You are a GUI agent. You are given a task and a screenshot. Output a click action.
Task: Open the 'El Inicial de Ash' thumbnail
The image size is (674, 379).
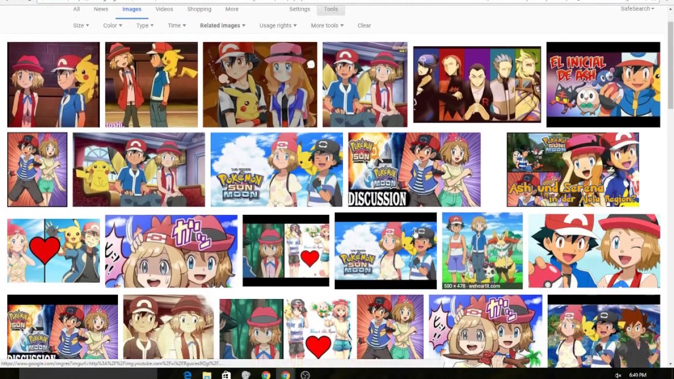coord(603,85)
